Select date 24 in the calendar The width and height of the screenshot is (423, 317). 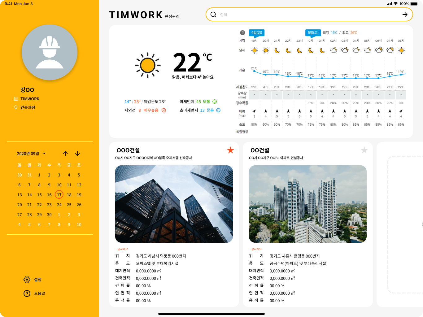pos(59,205)
